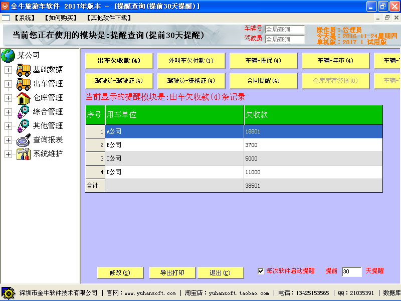Open the 【其他软件下载】 menu
The width and height of the screenshot is (401, 301).
[108, 18]
